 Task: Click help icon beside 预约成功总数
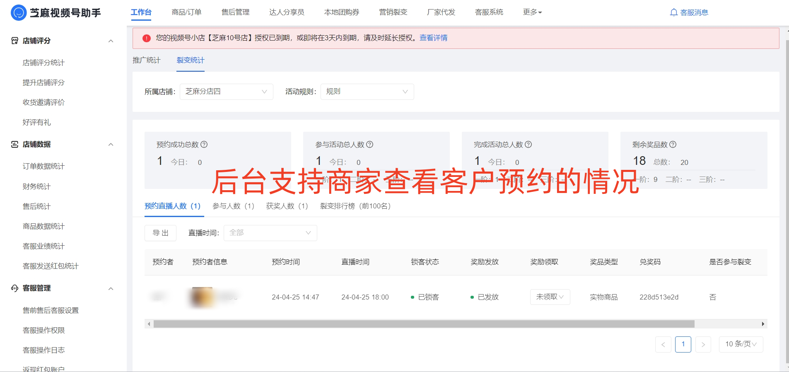204,145
